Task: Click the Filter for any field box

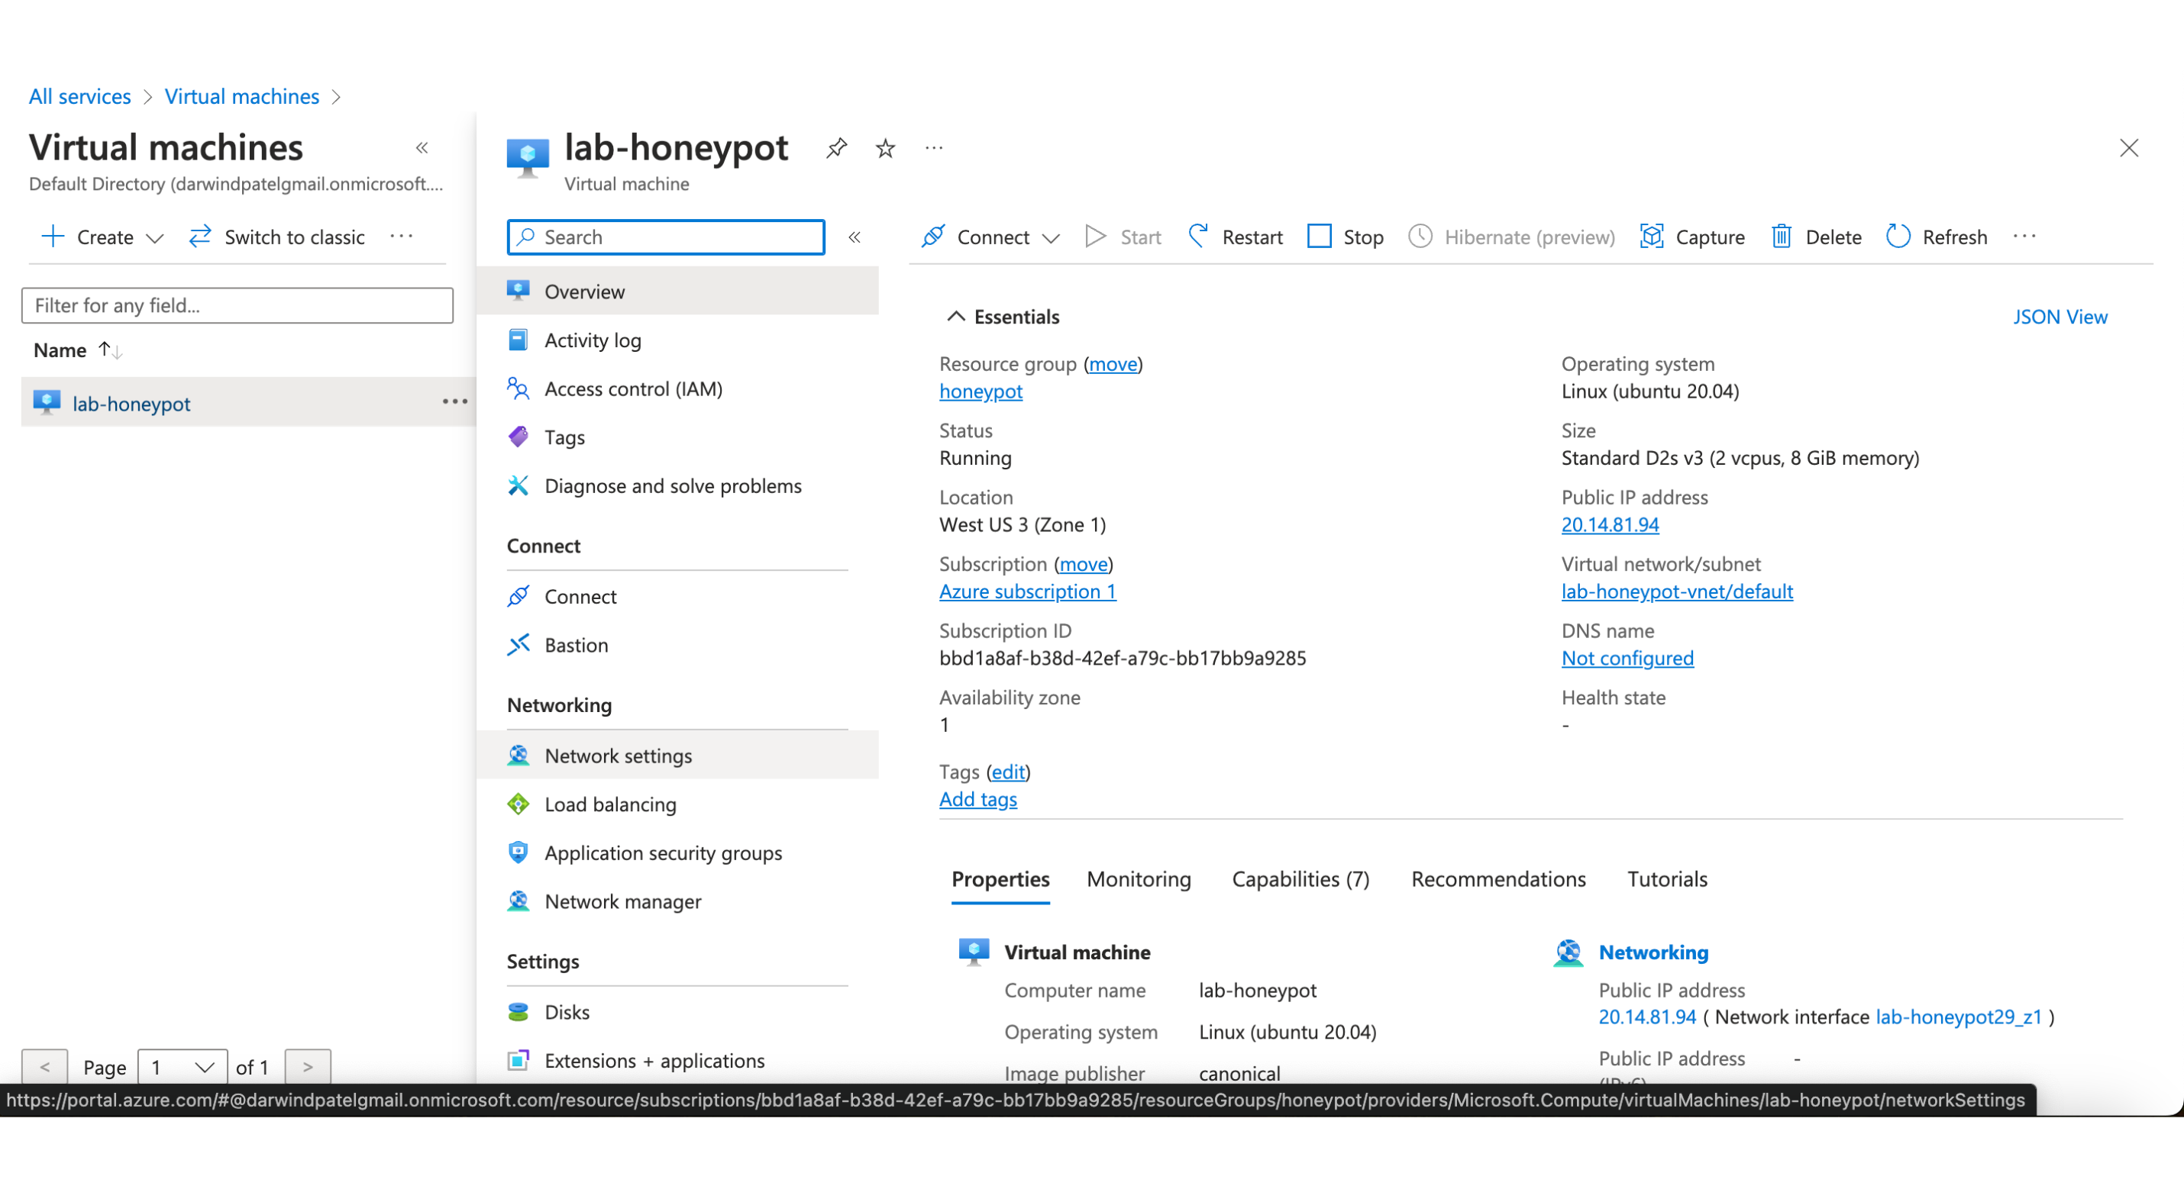Action: (237, 305)
